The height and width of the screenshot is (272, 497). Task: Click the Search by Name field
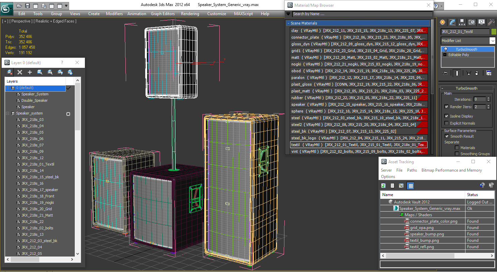coord(362,14)
